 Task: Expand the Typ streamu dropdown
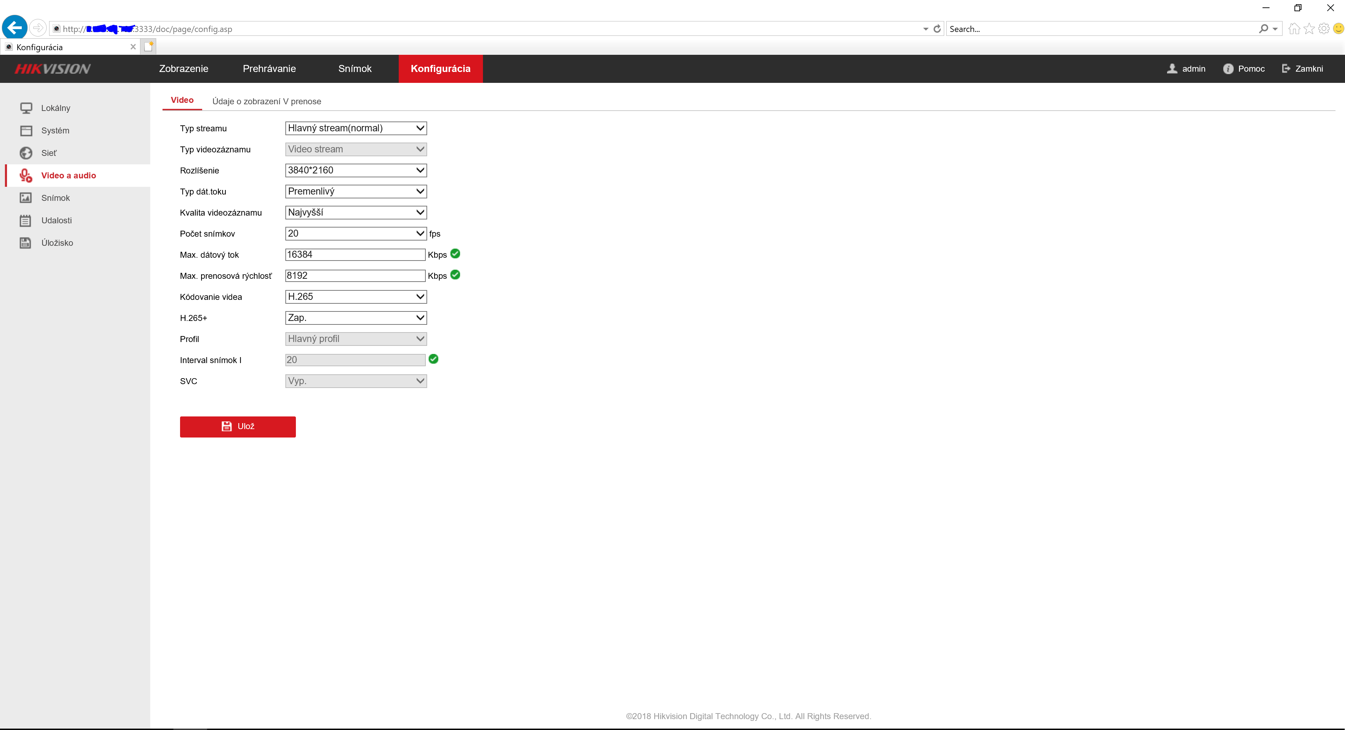[x=356, y=129]
